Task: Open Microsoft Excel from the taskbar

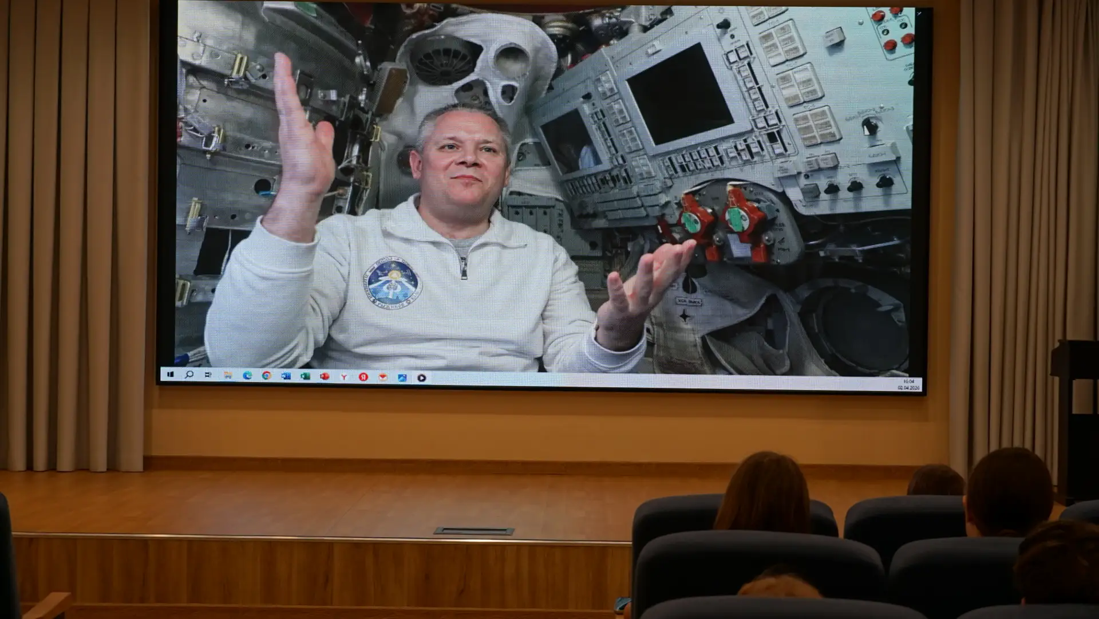Action: click(x=305, y=376)
